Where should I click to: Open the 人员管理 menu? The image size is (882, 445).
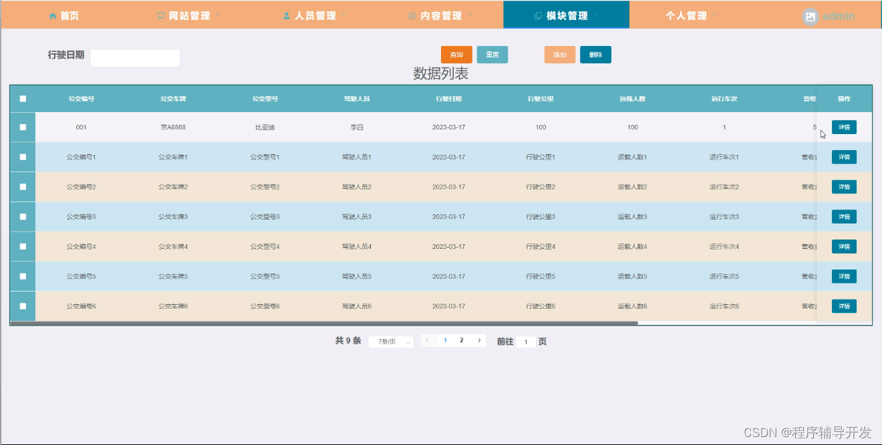[x=315, y=15]
